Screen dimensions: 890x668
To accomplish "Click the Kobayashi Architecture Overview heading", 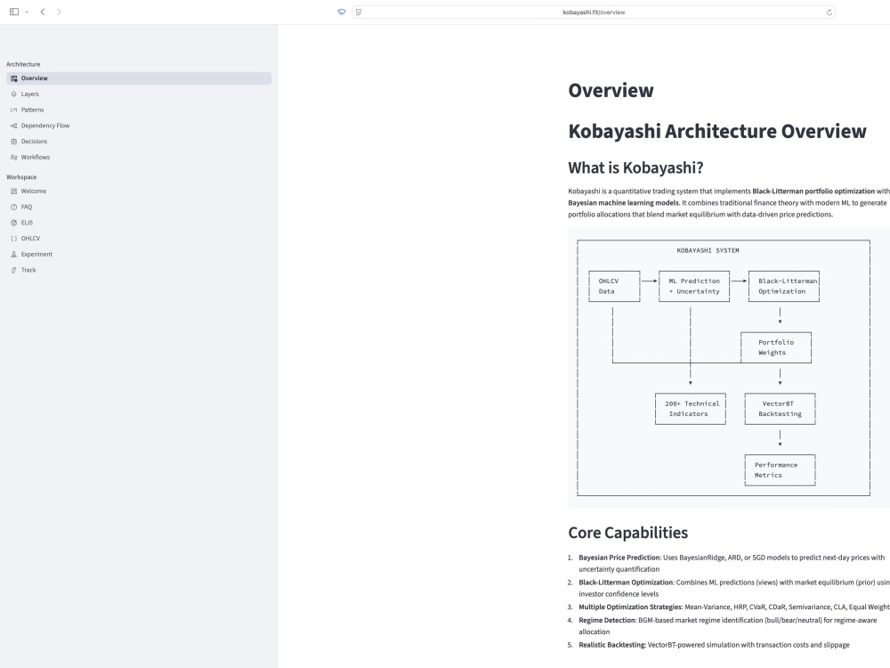I will pyautogui.click(x=716, y=131).
